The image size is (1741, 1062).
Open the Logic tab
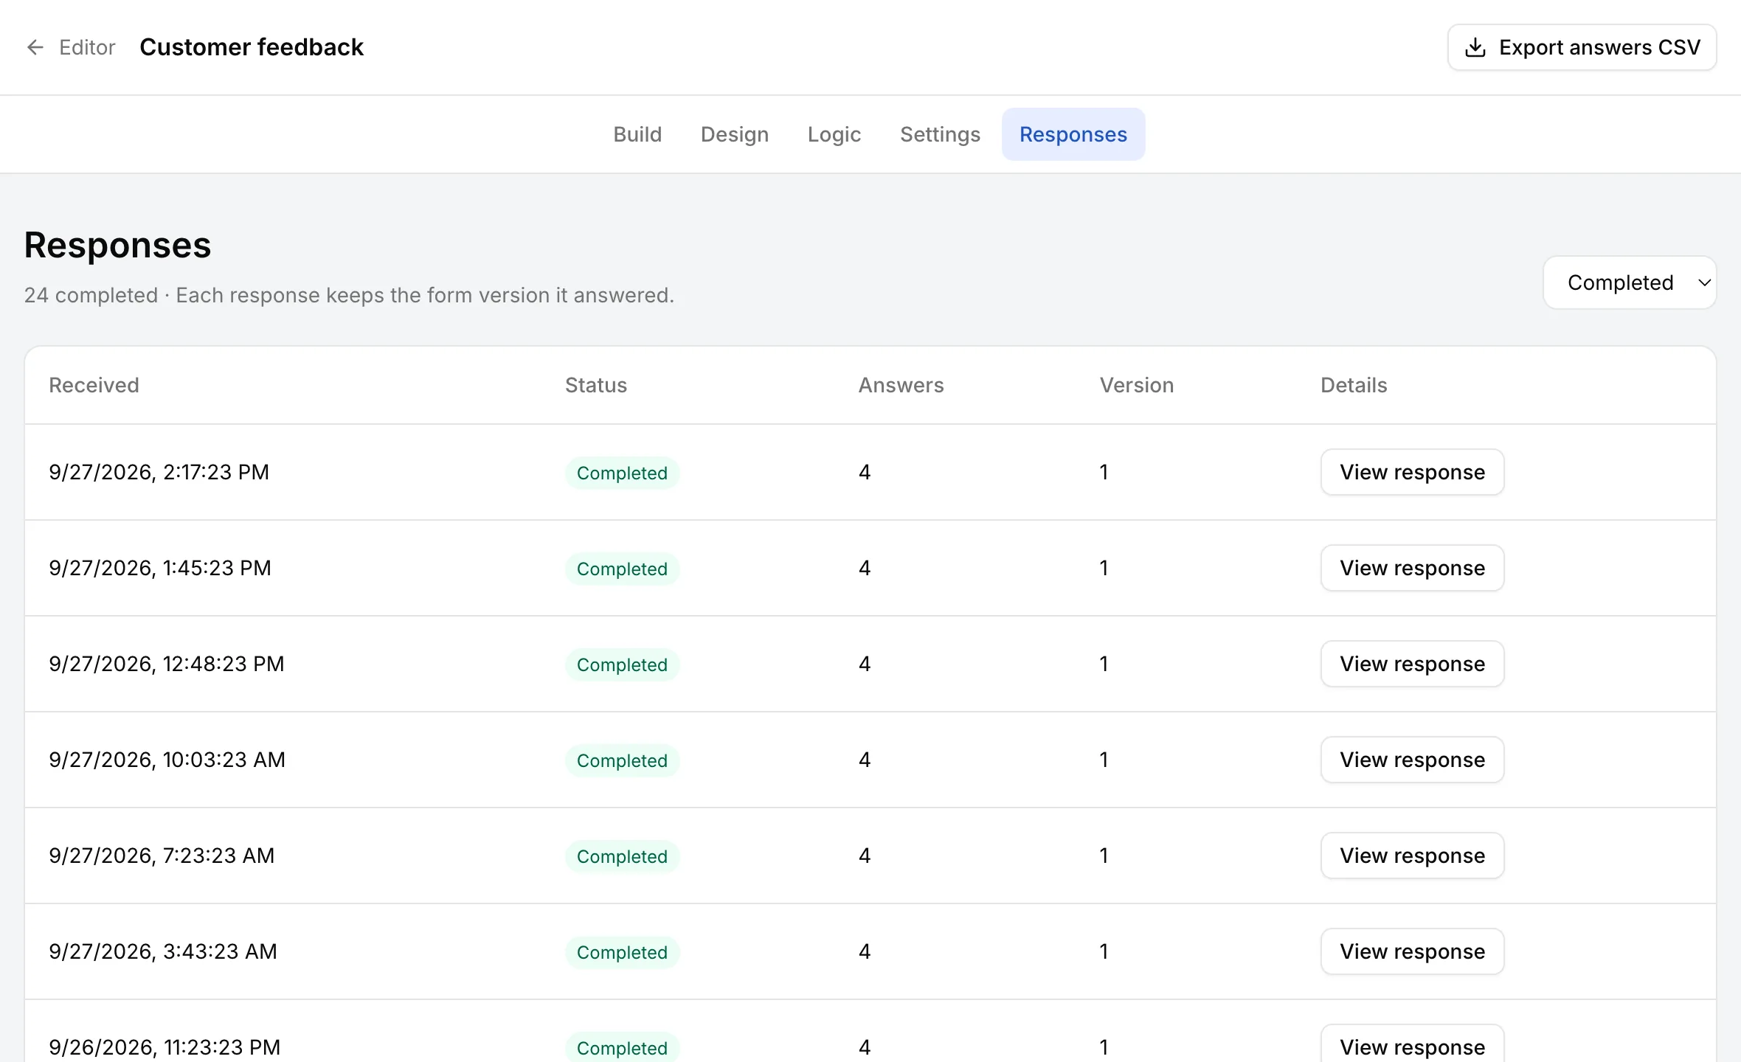click(834, 134)
